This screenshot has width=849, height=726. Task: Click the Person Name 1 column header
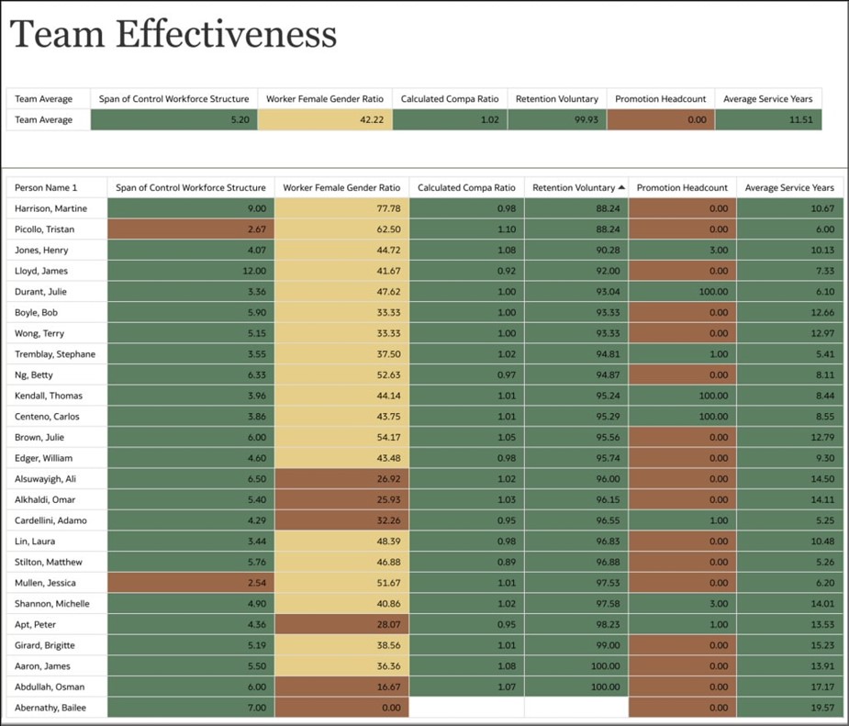tap(47, 187)
